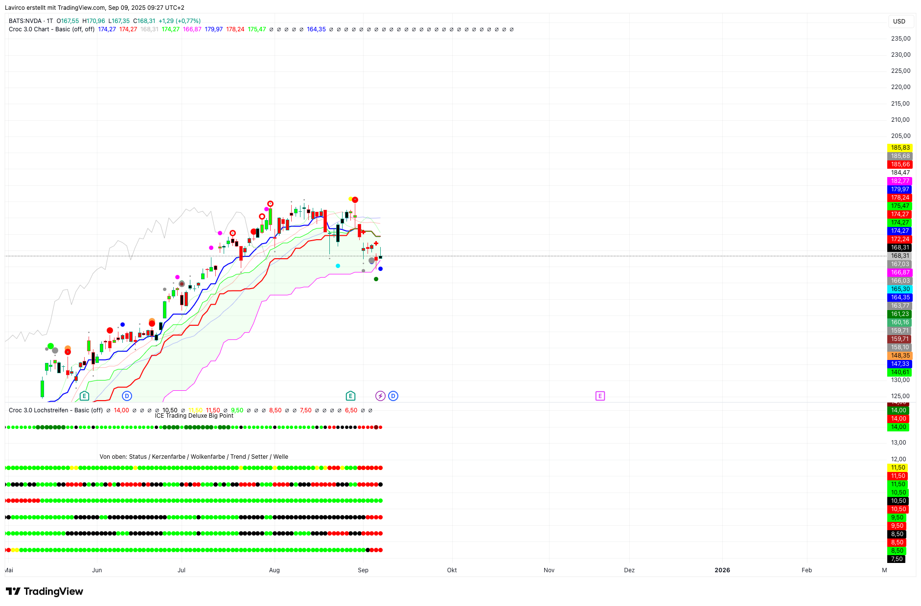Screen dimensions: 921x606
Task: Open the green earnings E marker in late August
Action: tap(350, 396)
